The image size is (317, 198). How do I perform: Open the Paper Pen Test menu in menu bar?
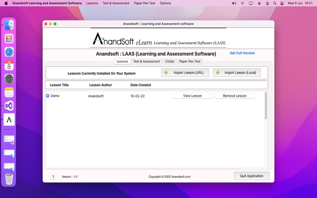coord(144,3)
